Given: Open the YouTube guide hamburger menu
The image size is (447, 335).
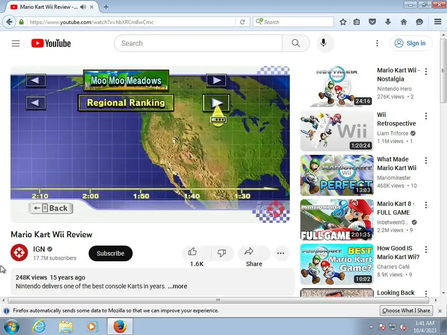Looking at the screenshot, I should [x=16, y=43].
